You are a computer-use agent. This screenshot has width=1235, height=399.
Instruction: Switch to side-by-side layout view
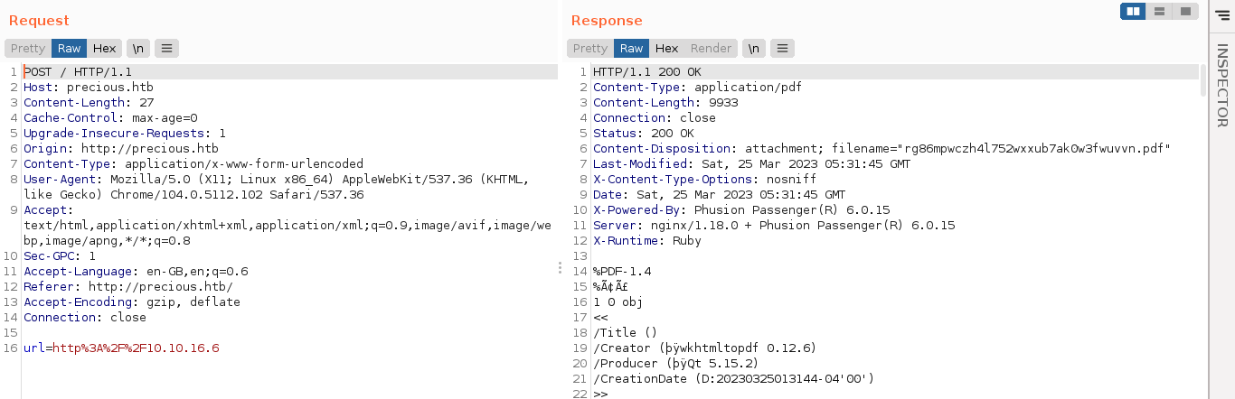coord(1133,11)
